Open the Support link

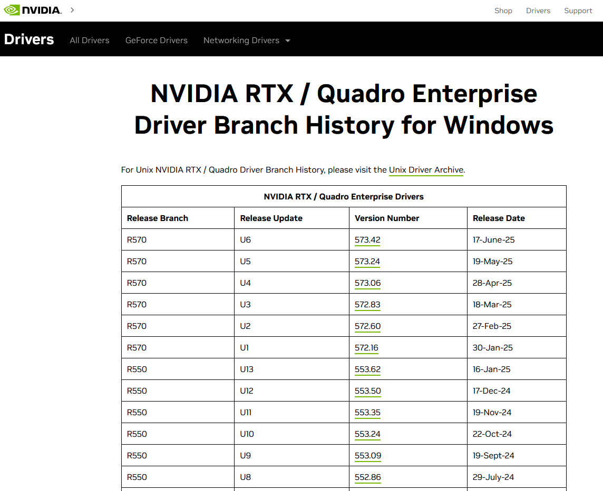578,11
